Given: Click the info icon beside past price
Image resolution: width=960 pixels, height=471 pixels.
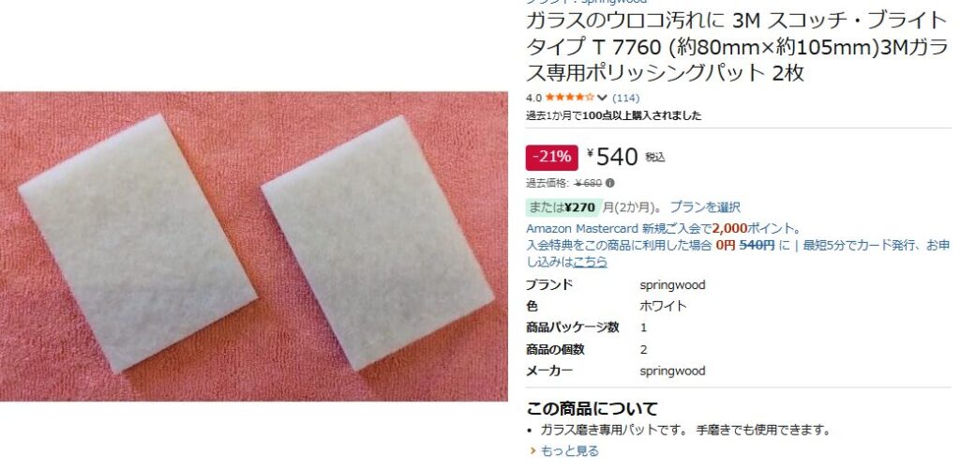Looking at the screenshot, I should [x=609, y=183].
